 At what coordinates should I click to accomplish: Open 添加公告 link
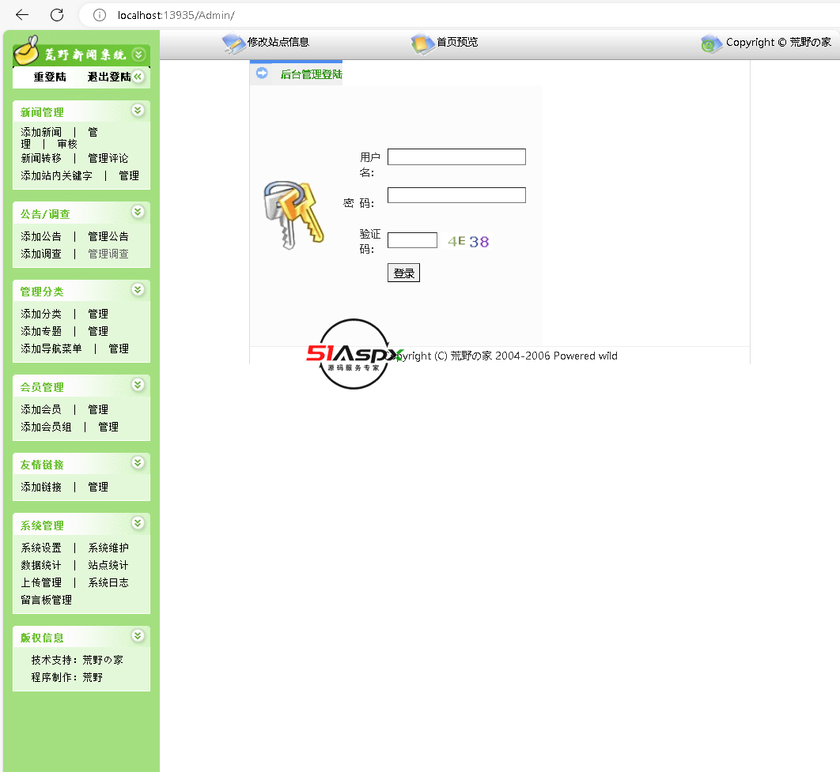[41, 236]
